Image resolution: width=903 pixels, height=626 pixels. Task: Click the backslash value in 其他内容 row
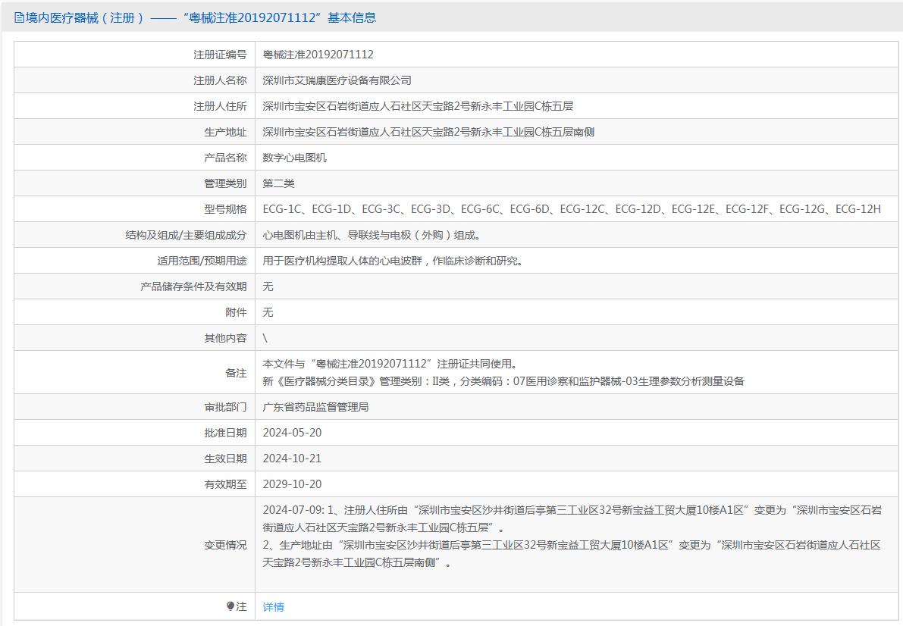pyautogui.click(x=265, y=339)
